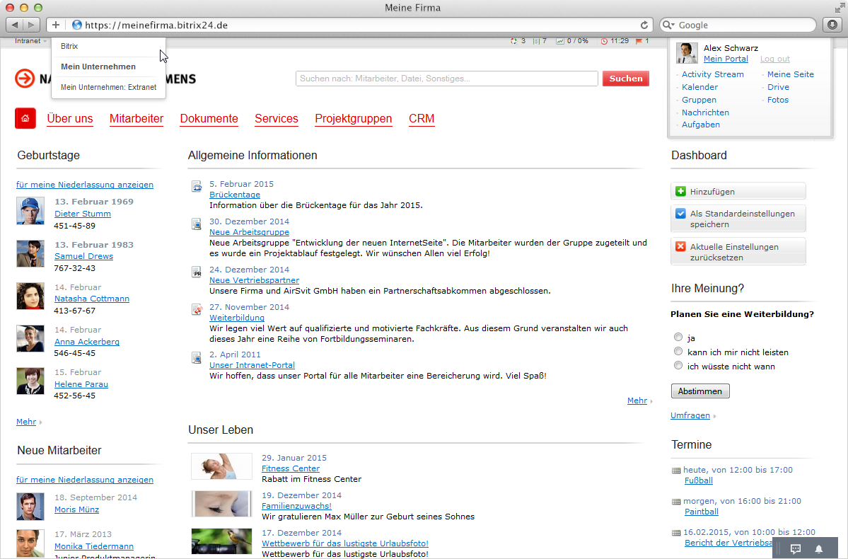The image size is (848, 559).
Task: Open the Projektgruppen navigation tab
Action: coord(353,118)
